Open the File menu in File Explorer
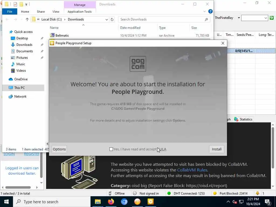Image resolution: width=276 pixels, height=207 pixels. (x=10, y=12)
